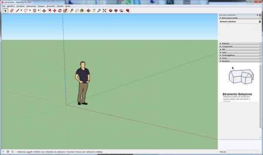Activate the Offset tool
Viewport: 263px width, 155px height.
tap(49, 11)
